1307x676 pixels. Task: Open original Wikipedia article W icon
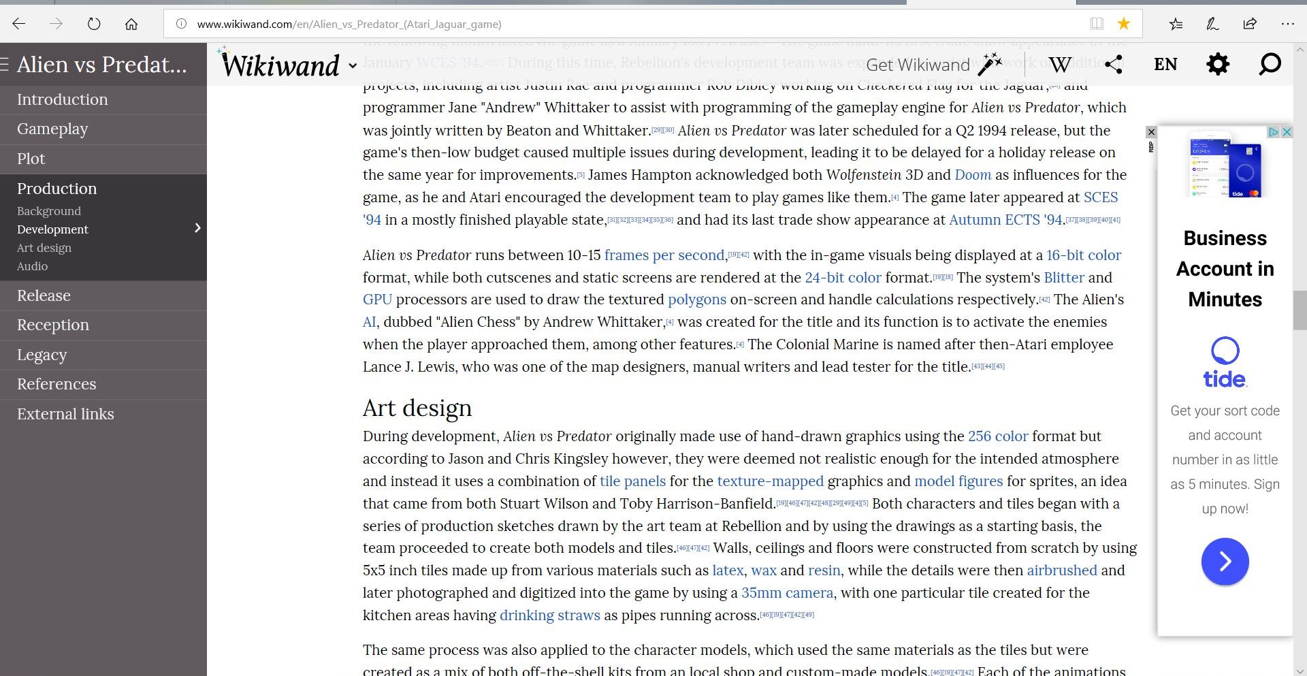(x=1060, y=65)
